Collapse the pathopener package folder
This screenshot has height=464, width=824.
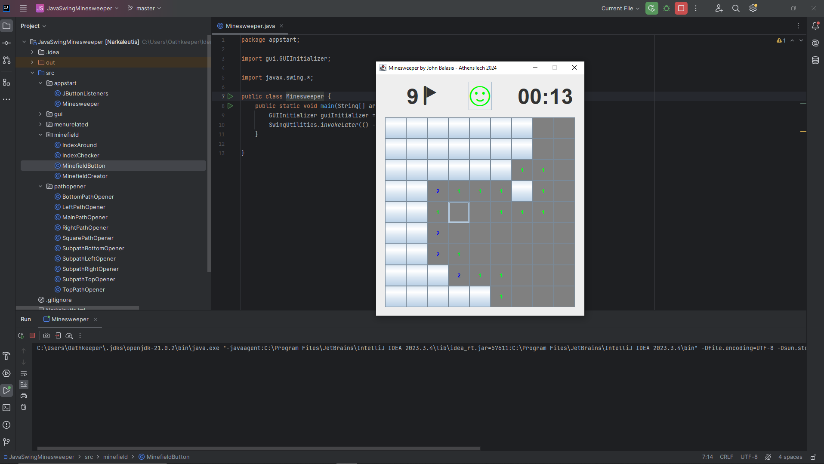pos(40,186)
